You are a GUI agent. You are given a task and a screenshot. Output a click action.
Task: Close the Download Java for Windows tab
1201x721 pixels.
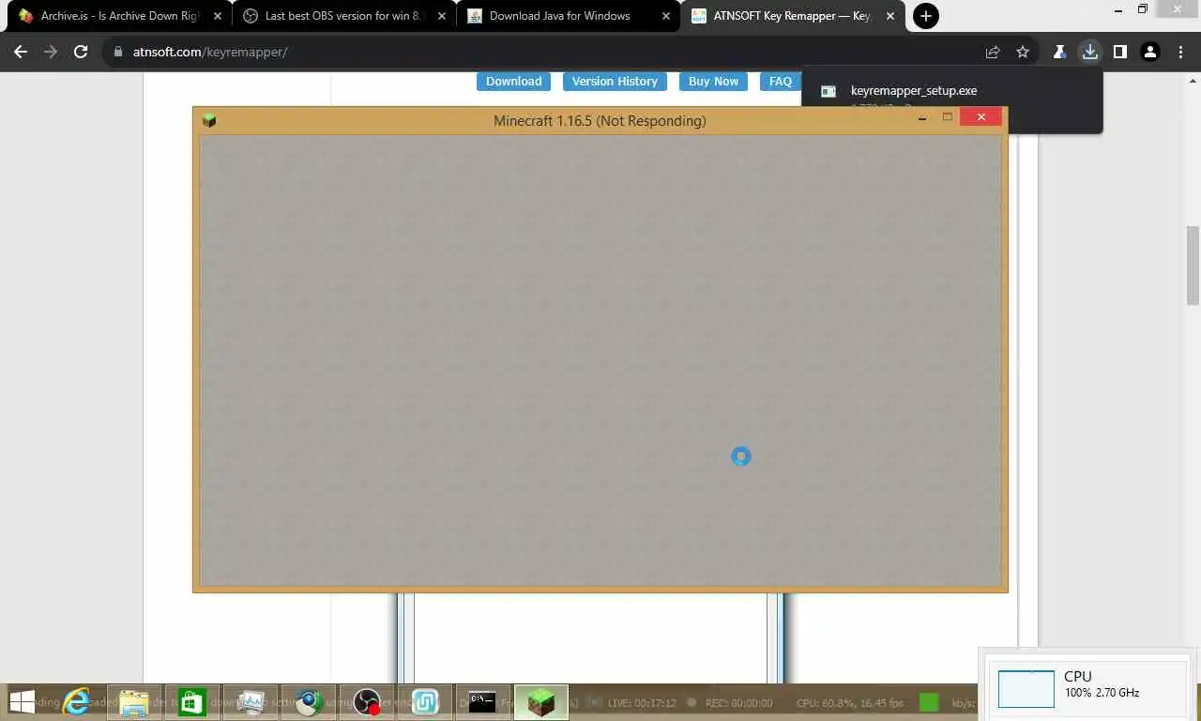click(666, 16)
